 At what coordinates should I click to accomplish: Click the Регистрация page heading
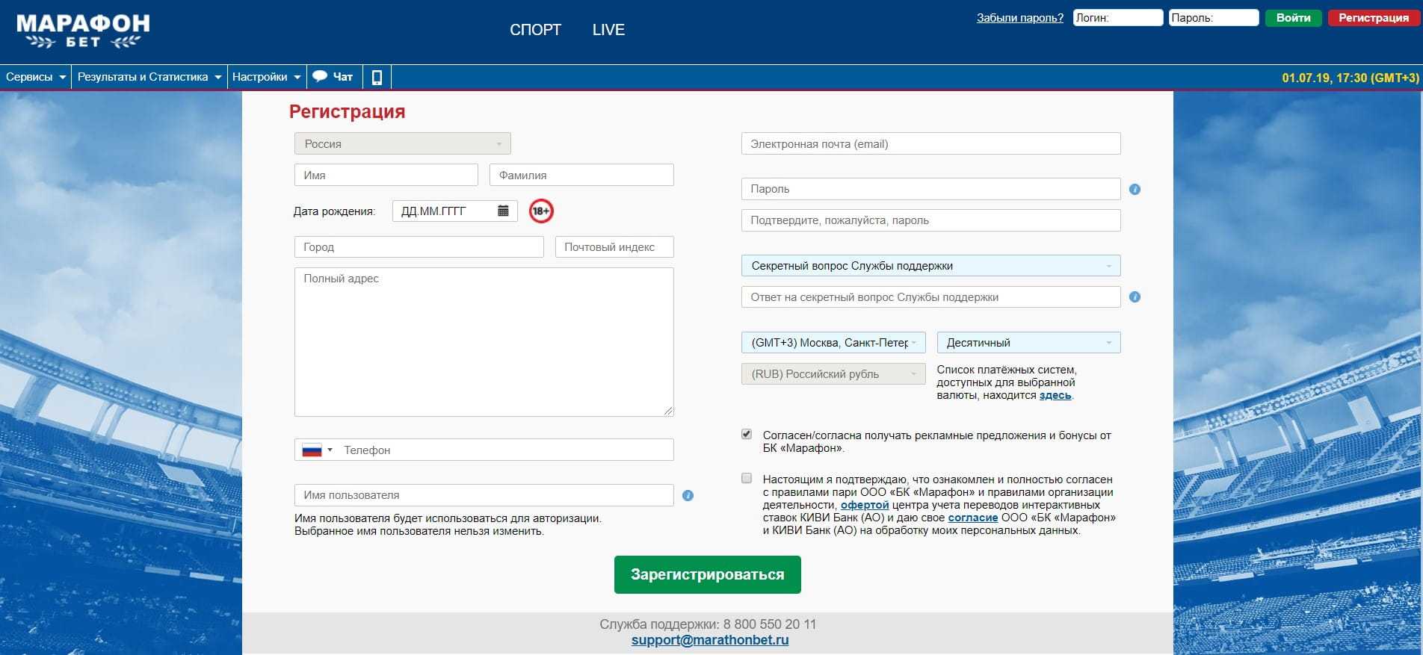click(x=348, y=111)
